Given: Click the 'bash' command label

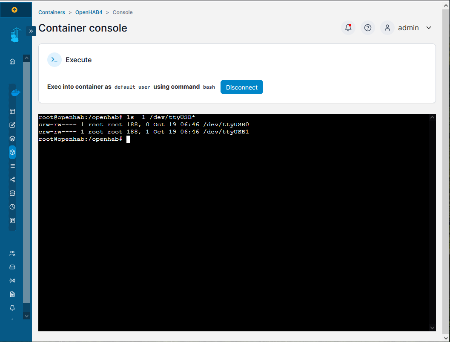Looking at the screenshot, I should 209,87.
